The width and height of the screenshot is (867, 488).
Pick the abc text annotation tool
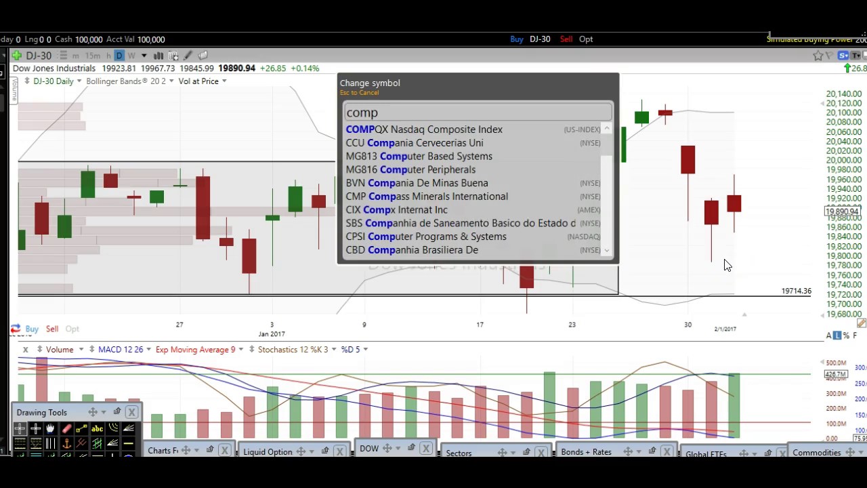coord(97,428)
